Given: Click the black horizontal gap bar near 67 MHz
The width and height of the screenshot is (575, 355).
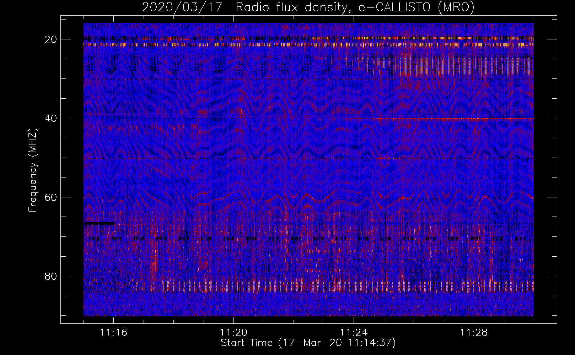Looking at the screenshot, I should [100, 224].
